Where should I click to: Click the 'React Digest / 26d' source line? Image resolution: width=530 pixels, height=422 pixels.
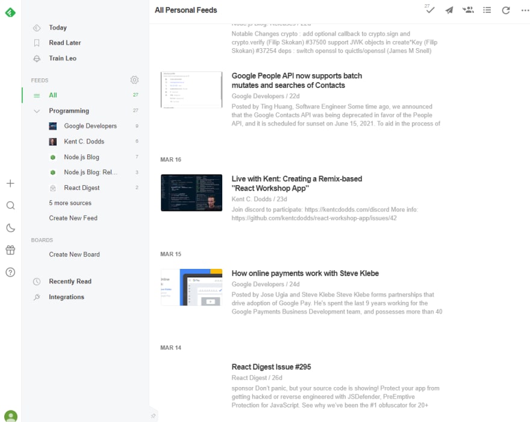(257, 377)
